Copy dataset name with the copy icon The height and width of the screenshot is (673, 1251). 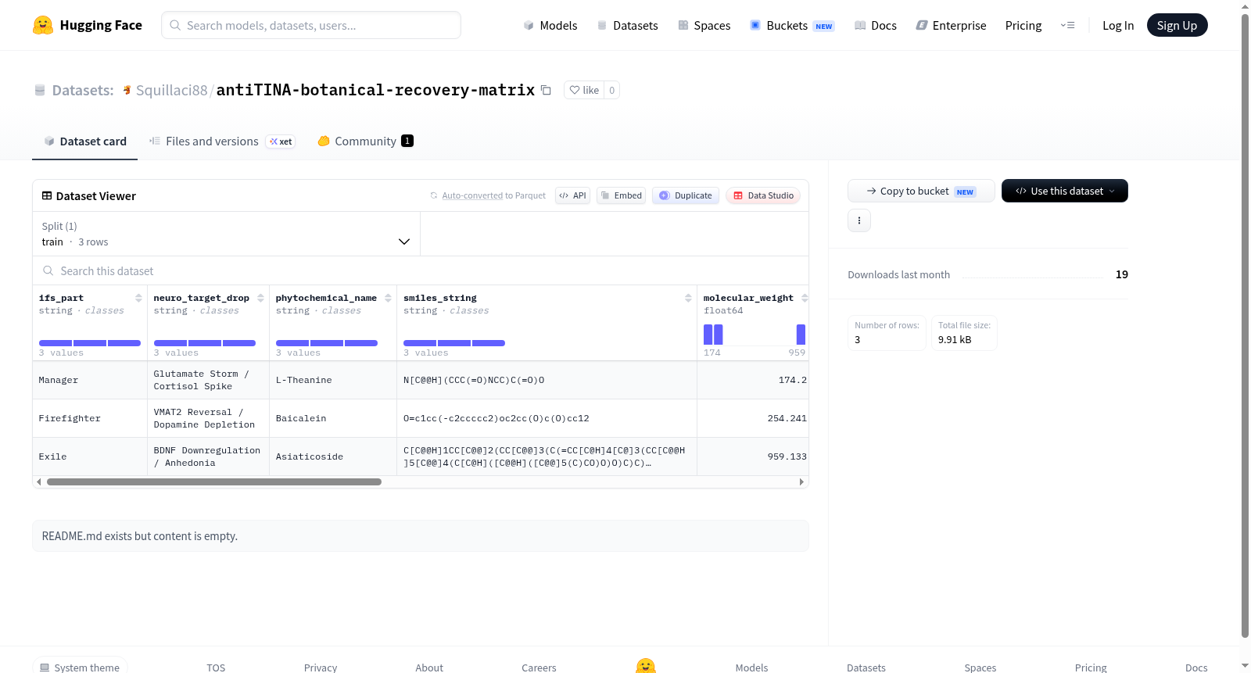click(546, 90)
